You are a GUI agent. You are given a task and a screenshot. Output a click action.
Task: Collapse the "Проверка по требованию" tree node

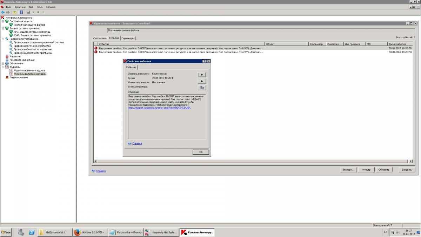pos(3,39)
